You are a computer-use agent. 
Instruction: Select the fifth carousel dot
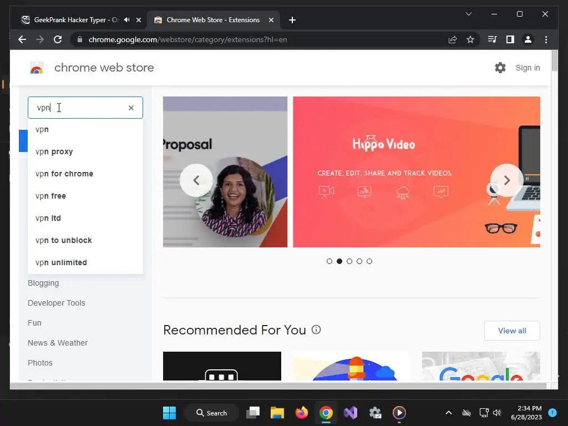coord(369,261)
